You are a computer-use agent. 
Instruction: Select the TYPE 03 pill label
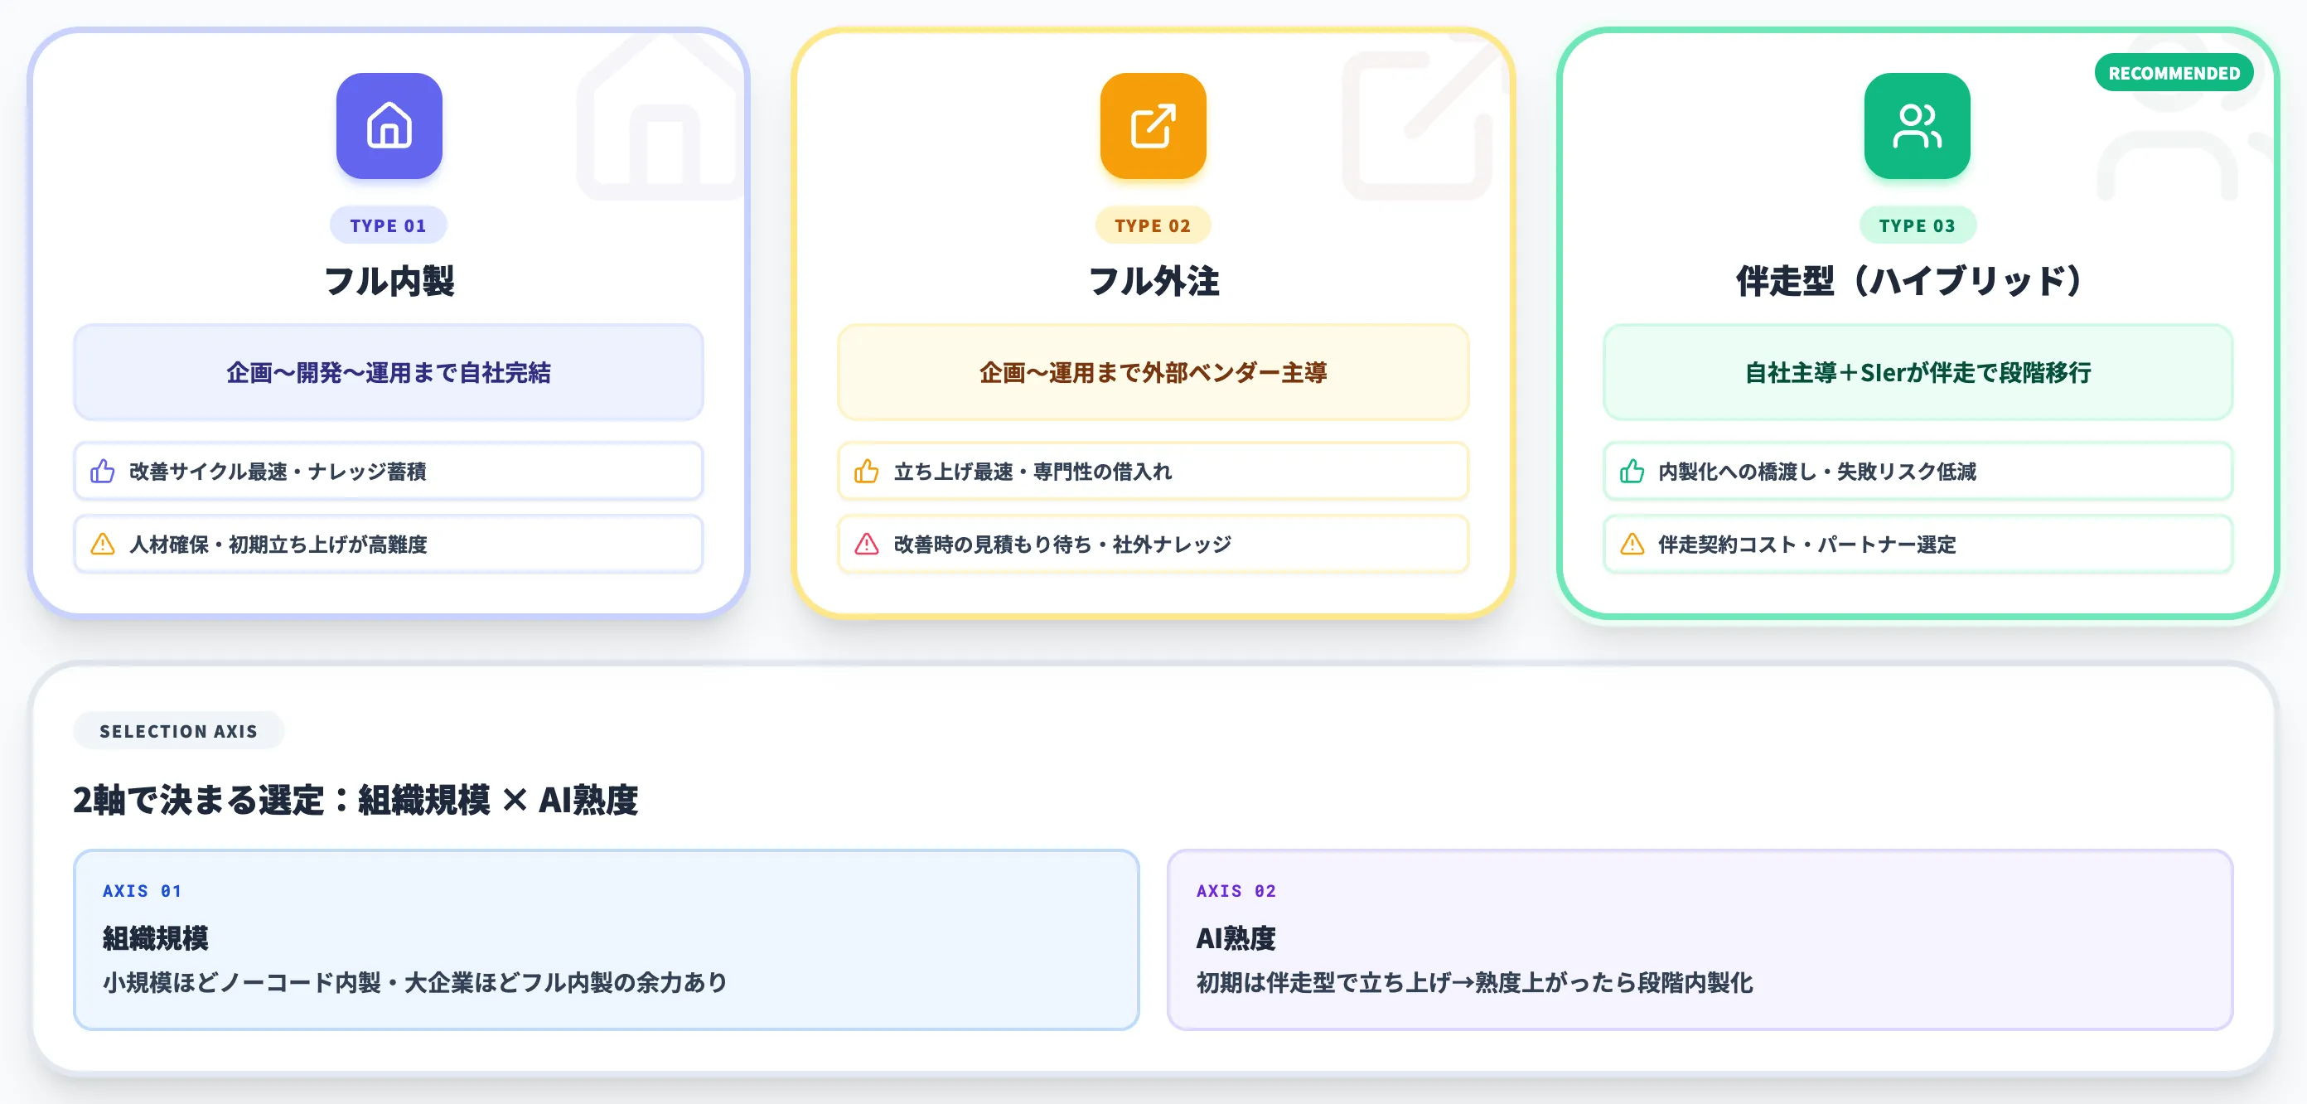[1917, 225]
